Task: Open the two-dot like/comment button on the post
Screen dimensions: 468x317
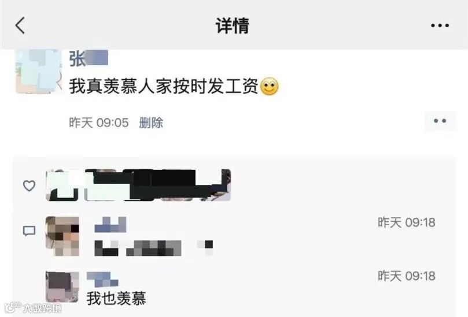Action: 440,121
